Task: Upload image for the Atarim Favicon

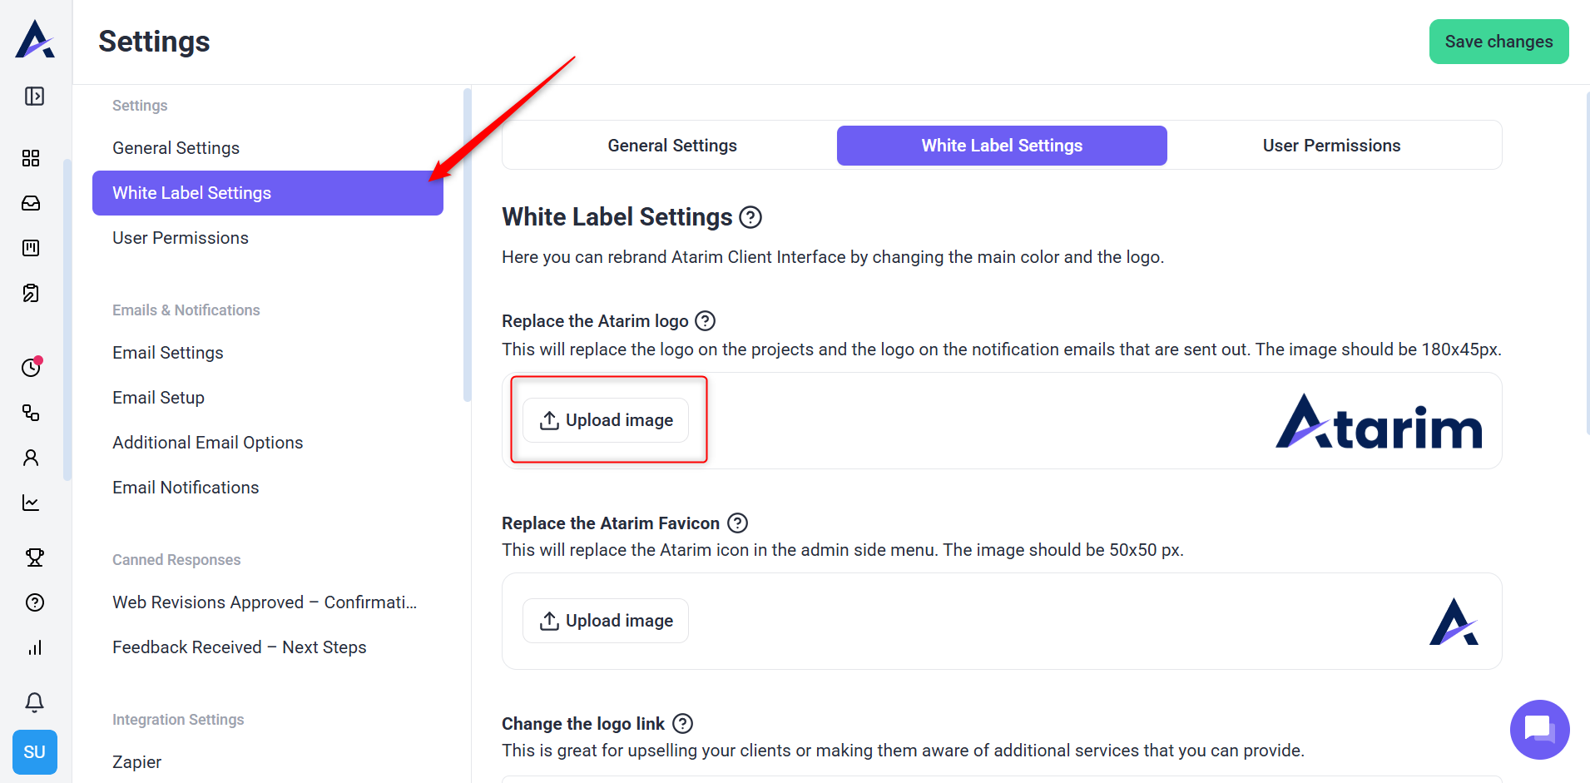Action: coord(606,621)
